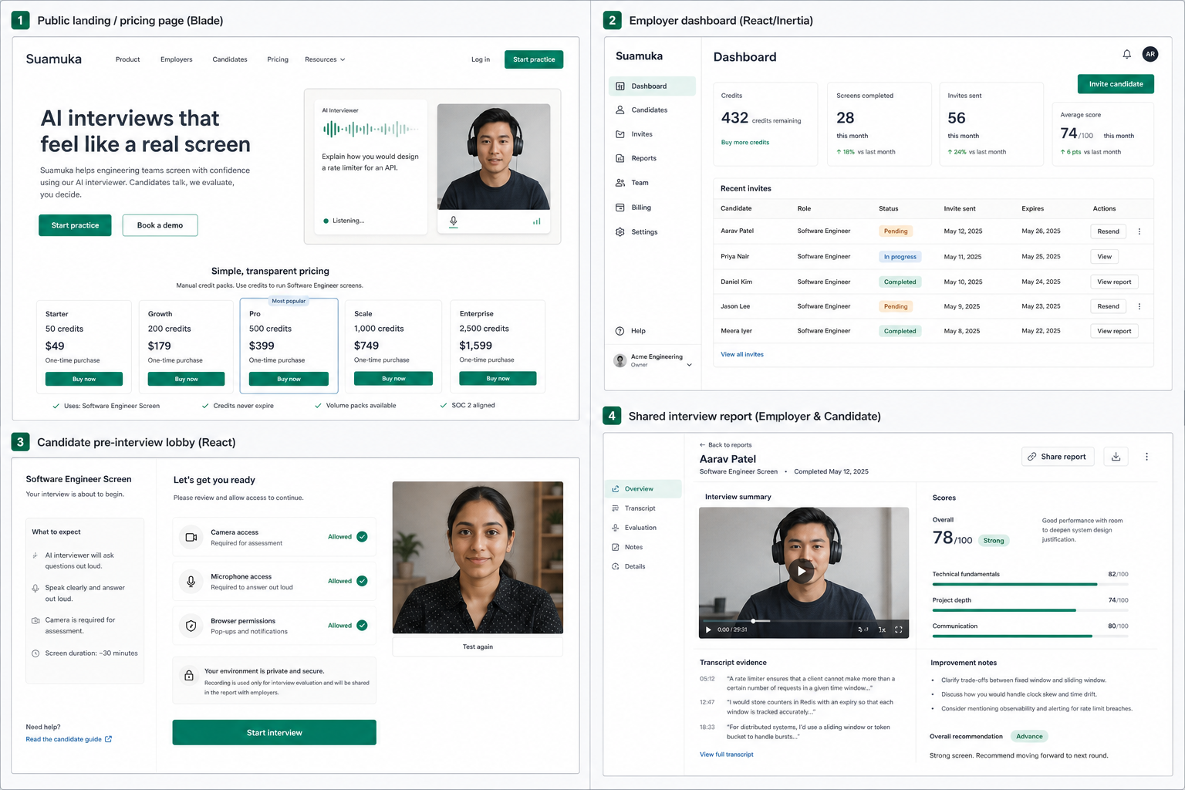The width and height of the screenshot is (1185, 790).
Task: Click the Suamuka logo on landing page
Action: pos(53,59)
